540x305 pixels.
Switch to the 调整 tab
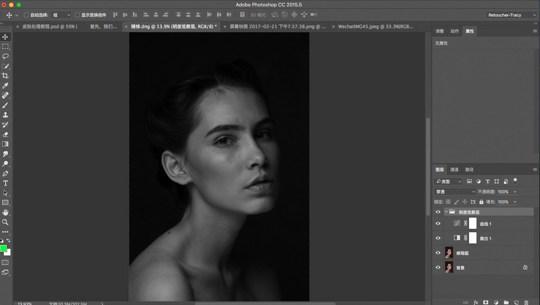pyautogui.click(x=440, y=31)
